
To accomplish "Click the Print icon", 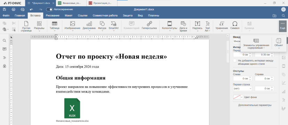I will click(x=14, y=9).
